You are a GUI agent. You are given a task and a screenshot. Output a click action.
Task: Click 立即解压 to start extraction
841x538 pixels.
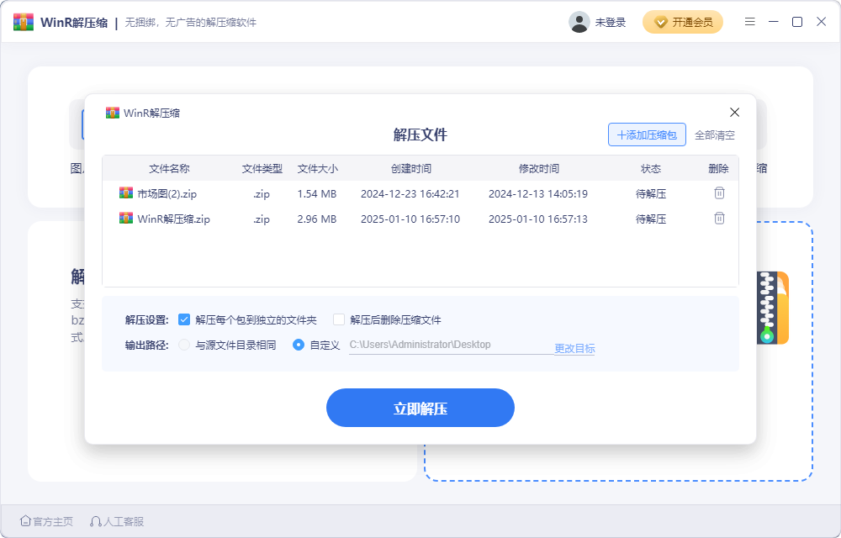420,409
